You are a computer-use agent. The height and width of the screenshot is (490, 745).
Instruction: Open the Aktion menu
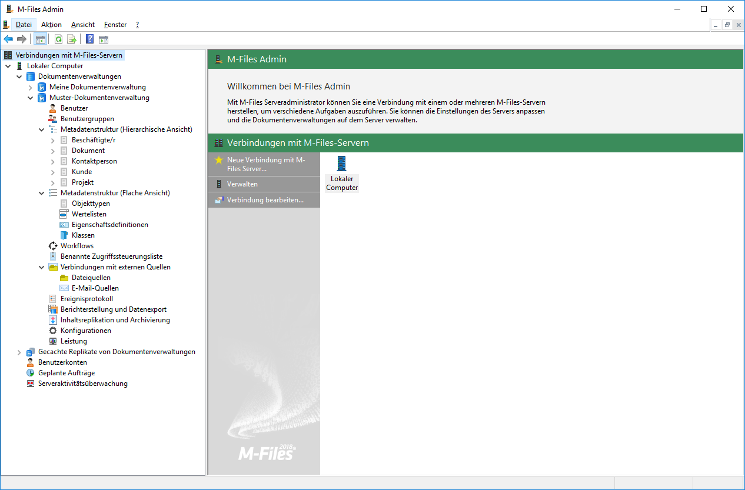51,25
